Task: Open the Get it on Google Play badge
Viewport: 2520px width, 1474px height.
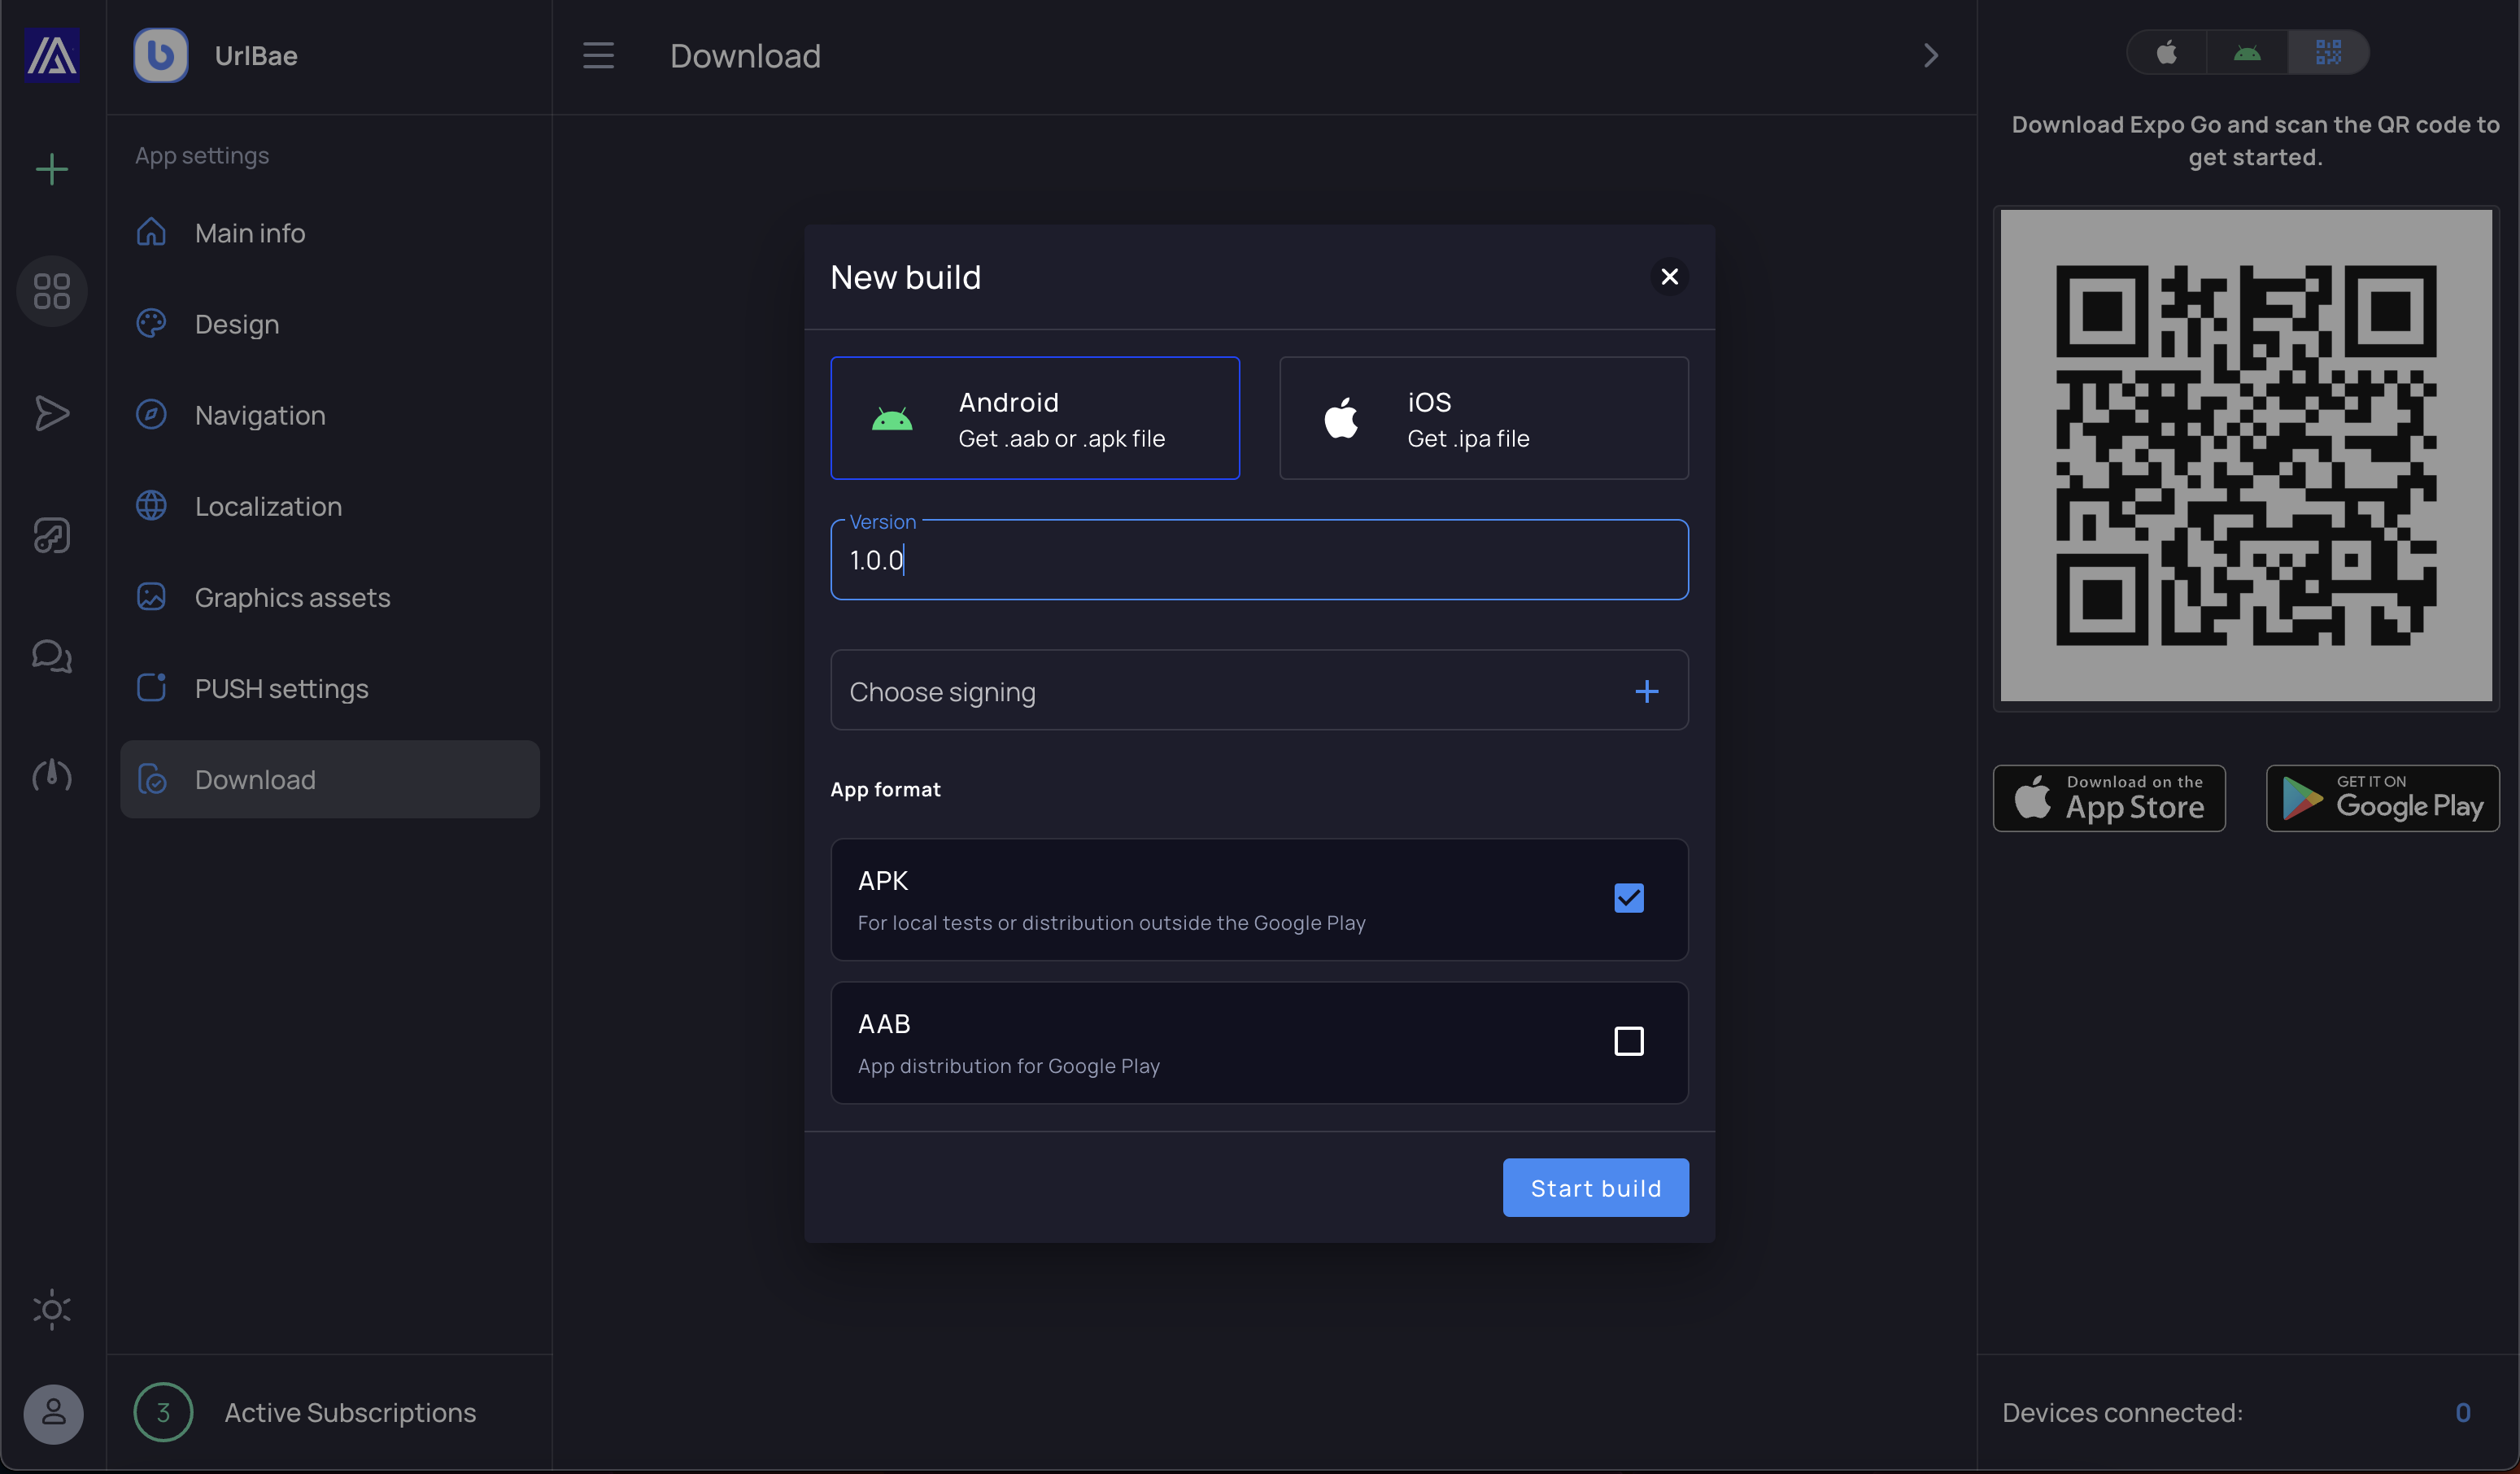Action: (x=2382, y=798)
